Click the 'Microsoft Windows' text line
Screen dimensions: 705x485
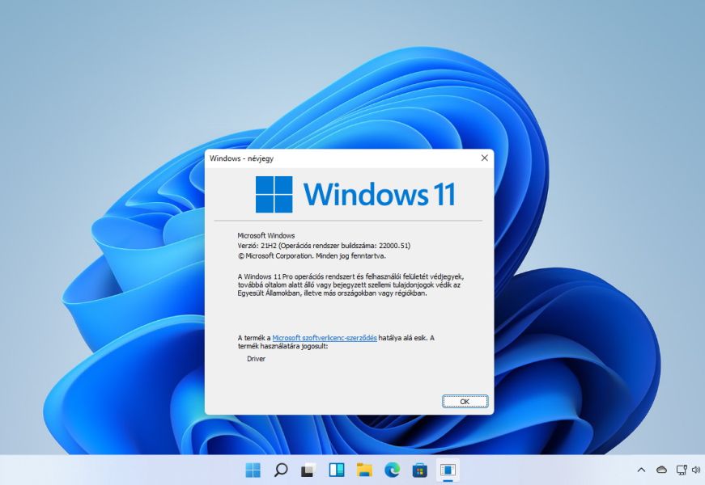266,235
